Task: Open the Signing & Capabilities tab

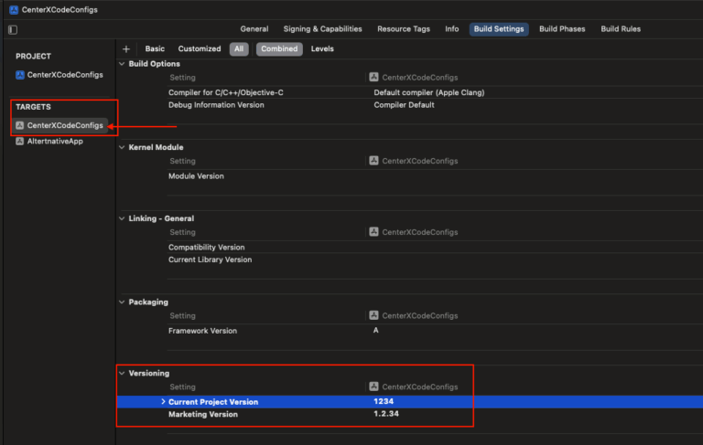Action: (322, 29)
